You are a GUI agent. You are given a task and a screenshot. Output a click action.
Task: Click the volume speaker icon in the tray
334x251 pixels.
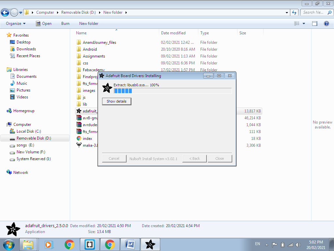[298, 244]
